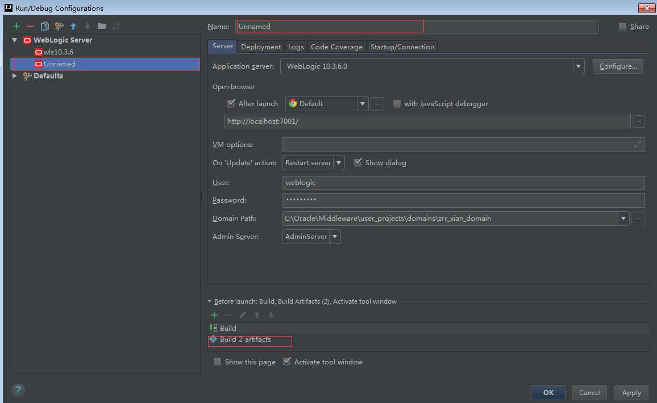Image resolution: width=657 pixels, height=403 pixels.
Task: Focus the VM options field
Action: click(463, 144)
